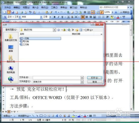Click the Up One Level folder icon

[x=64, y=30]
